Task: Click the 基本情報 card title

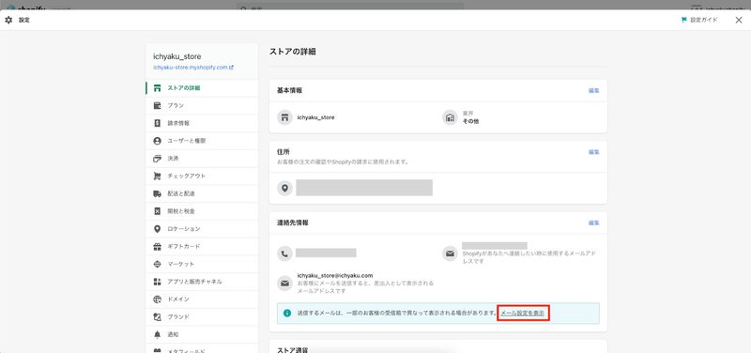Action: (x=289, y=90)
